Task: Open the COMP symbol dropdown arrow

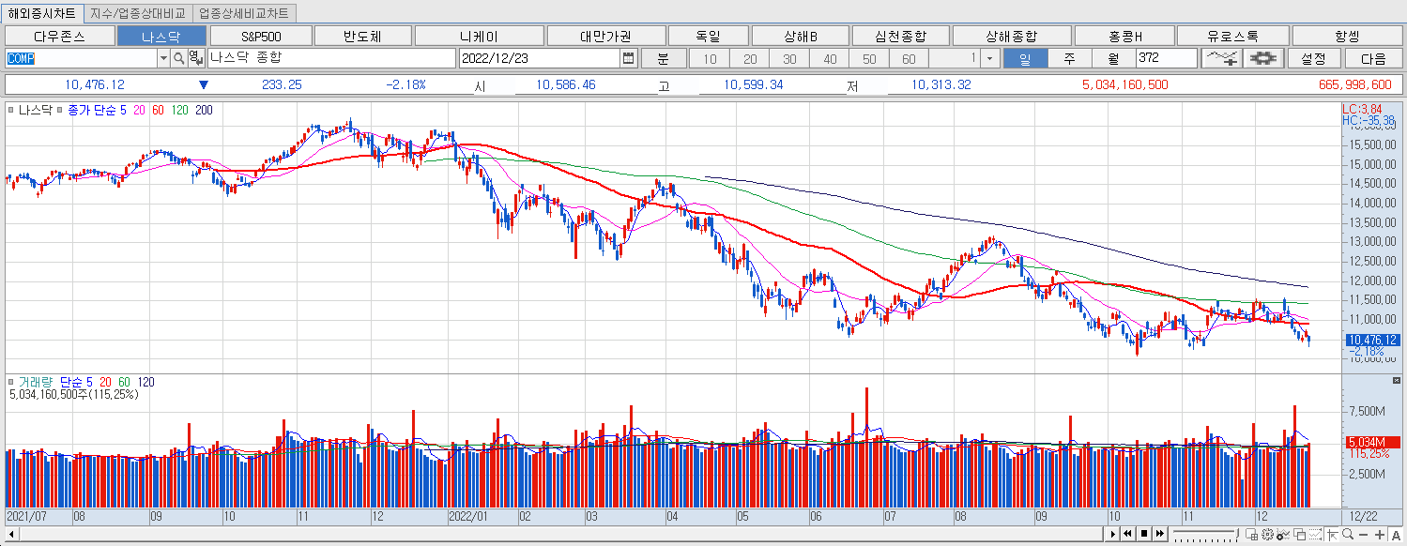Action: (x=163, y=58)
